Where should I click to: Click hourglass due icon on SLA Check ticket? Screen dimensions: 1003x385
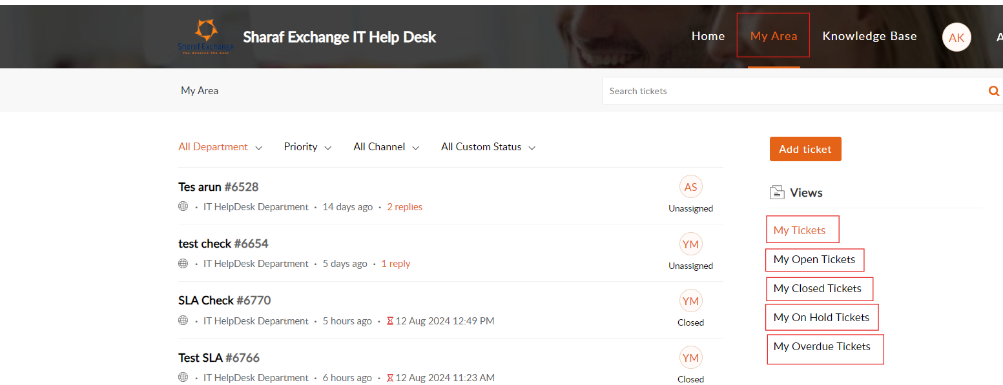coord(390,321)
